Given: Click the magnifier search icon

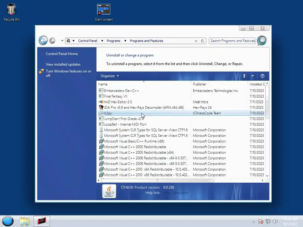Looking at the screenshot, I should (262, 40).
